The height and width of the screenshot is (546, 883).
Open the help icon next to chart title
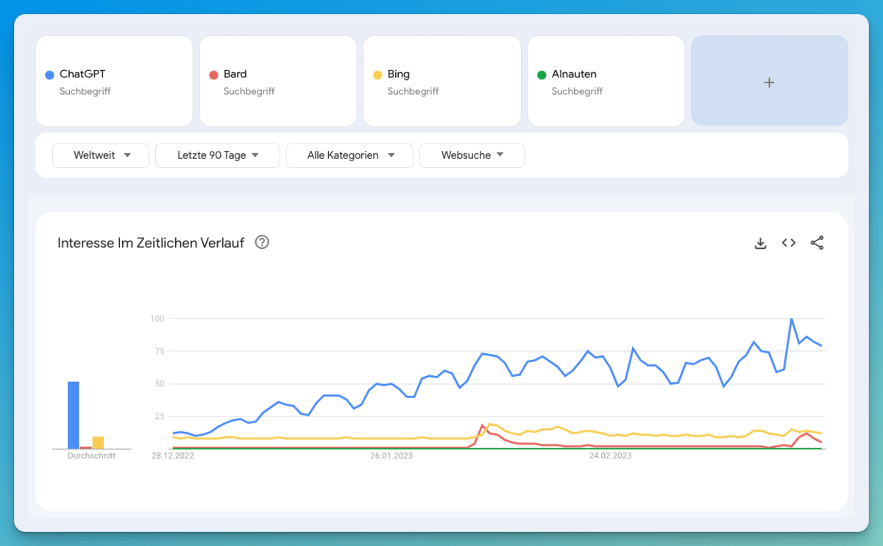click(x=262, y=242)
